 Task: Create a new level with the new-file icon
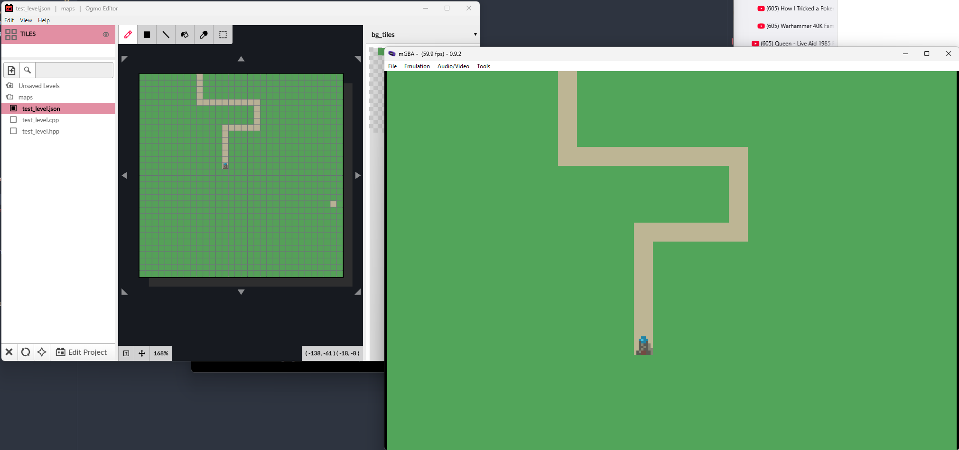pos(11,70)
